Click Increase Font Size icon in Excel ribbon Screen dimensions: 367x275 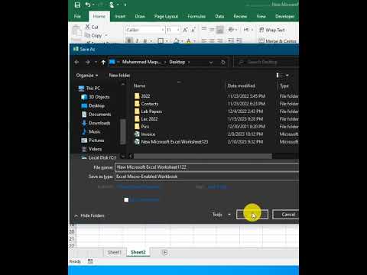pyautogui.click(x=185, y=30)
